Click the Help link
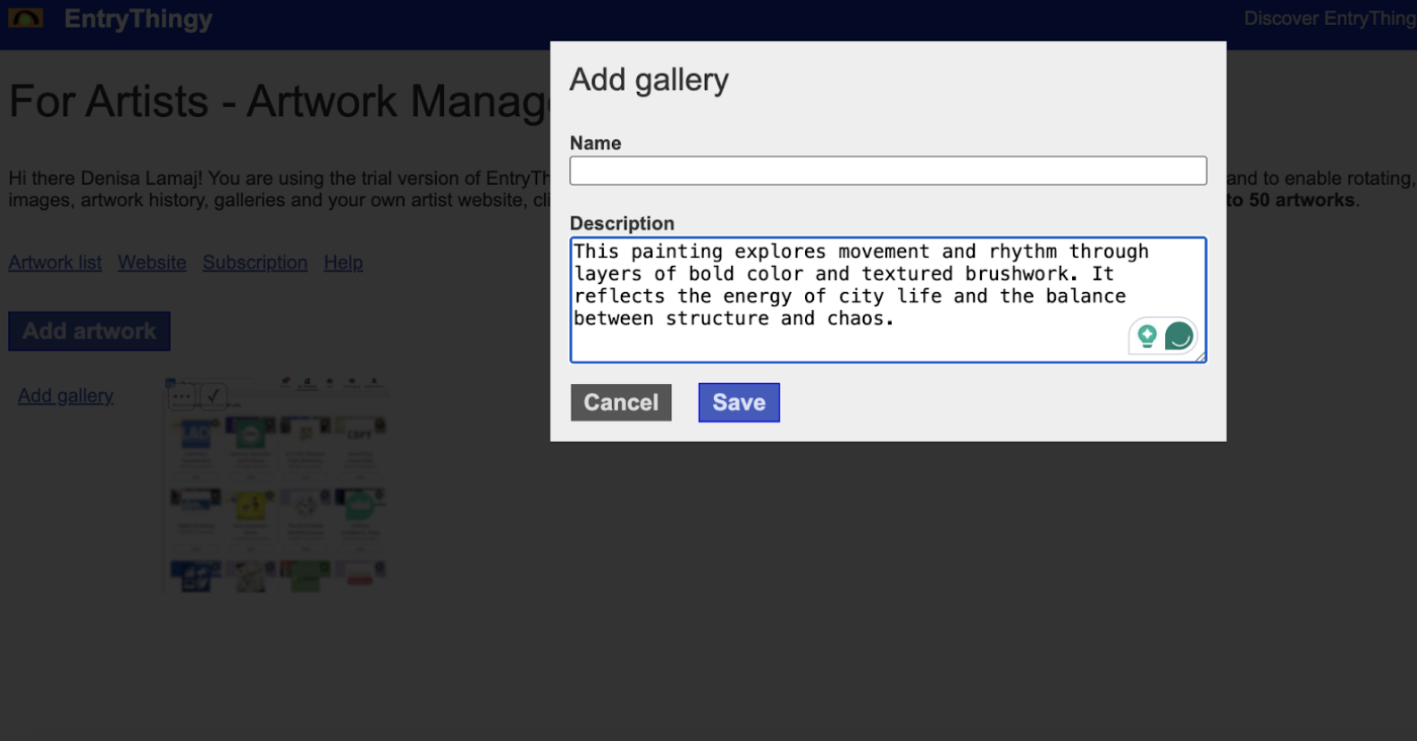The width and height of the screenshot is (1417, 741). [x=343, y=262]
